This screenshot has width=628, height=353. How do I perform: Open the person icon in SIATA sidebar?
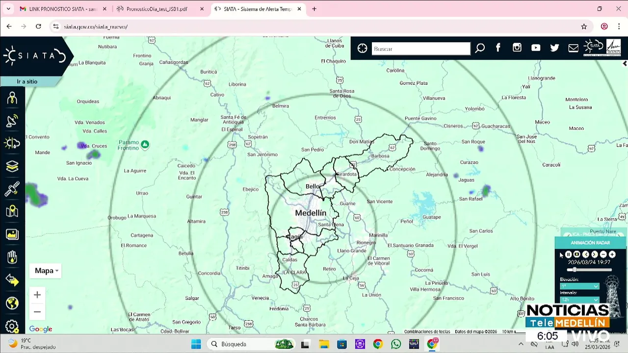coord(12,98)
